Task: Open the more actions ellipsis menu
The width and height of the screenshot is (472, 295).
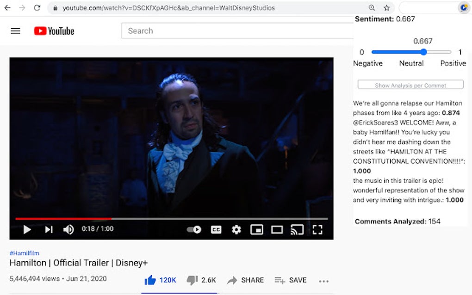Action: 323,280
